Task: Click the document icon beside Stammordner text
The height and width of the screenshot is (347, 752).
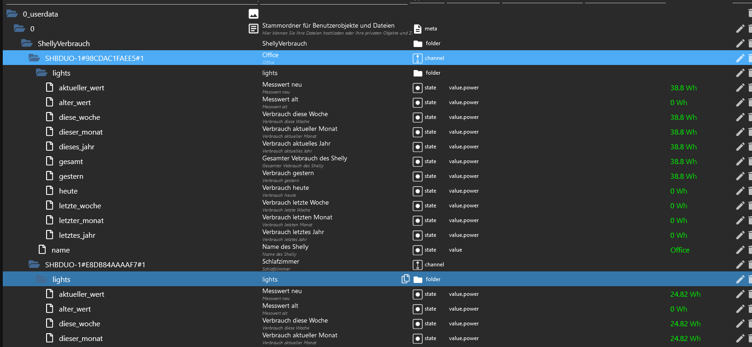Action: (x=254, y=29)
